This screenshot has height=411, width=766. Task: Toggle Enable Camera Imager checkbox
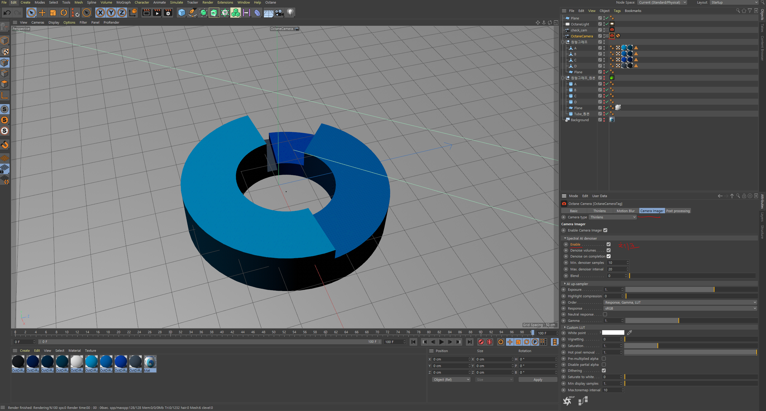605,230
